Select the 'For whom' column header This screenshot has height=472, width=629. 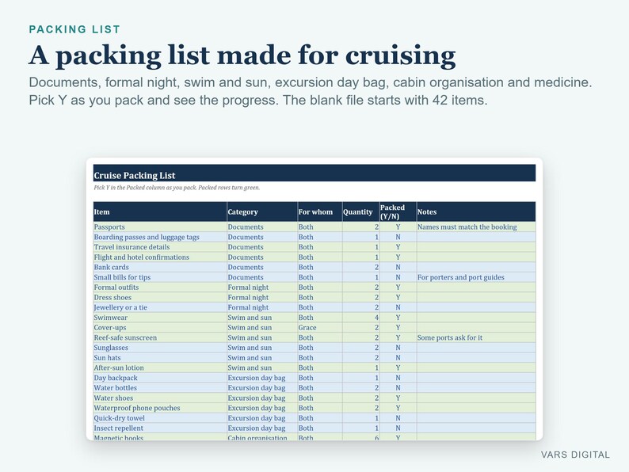click(320, 211)
